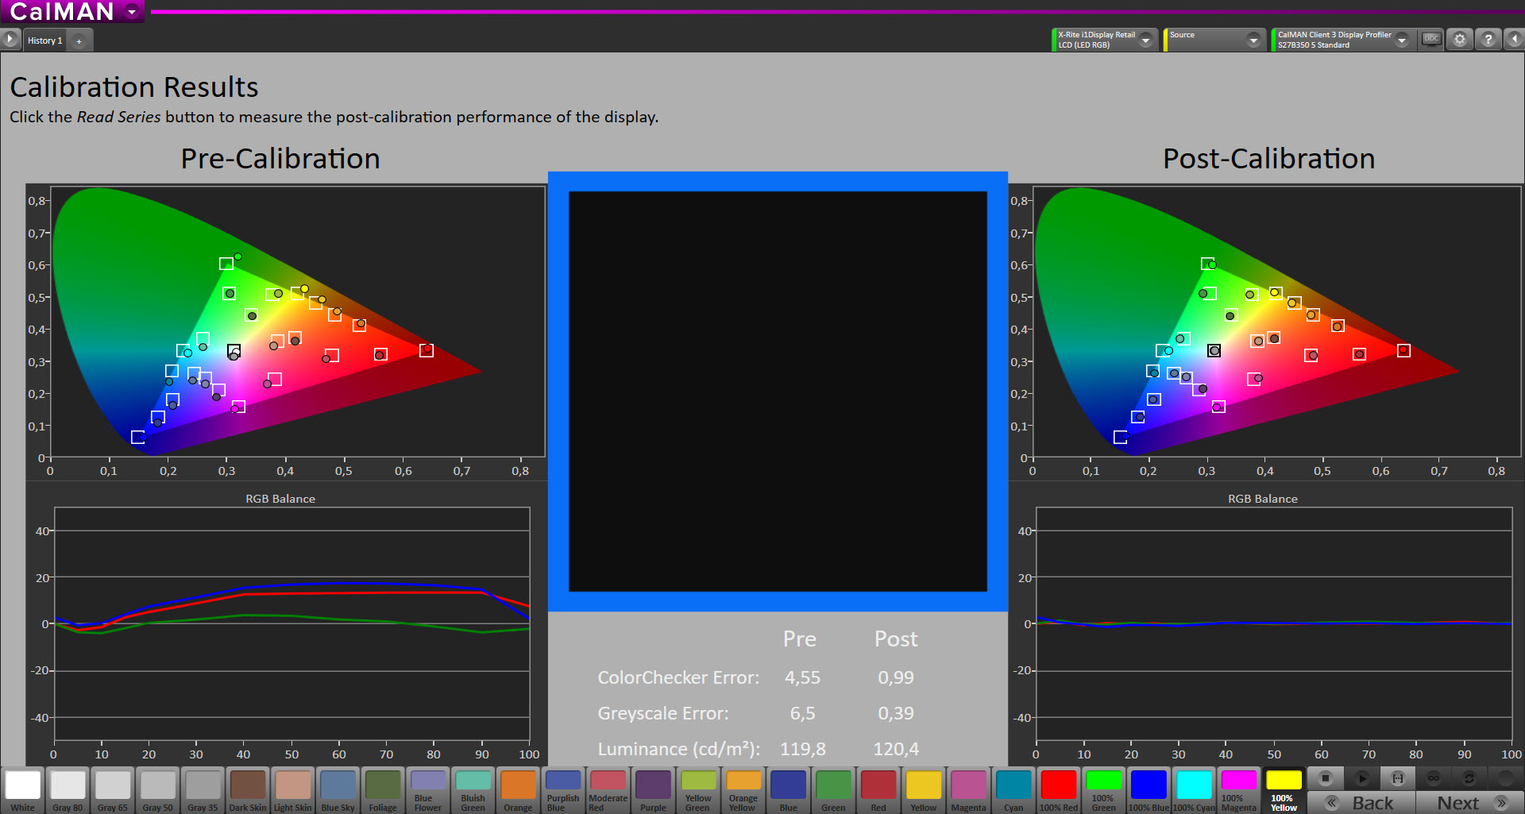Select the Gray 65 patch
The image size is (1525, 814).
(113, 790)
